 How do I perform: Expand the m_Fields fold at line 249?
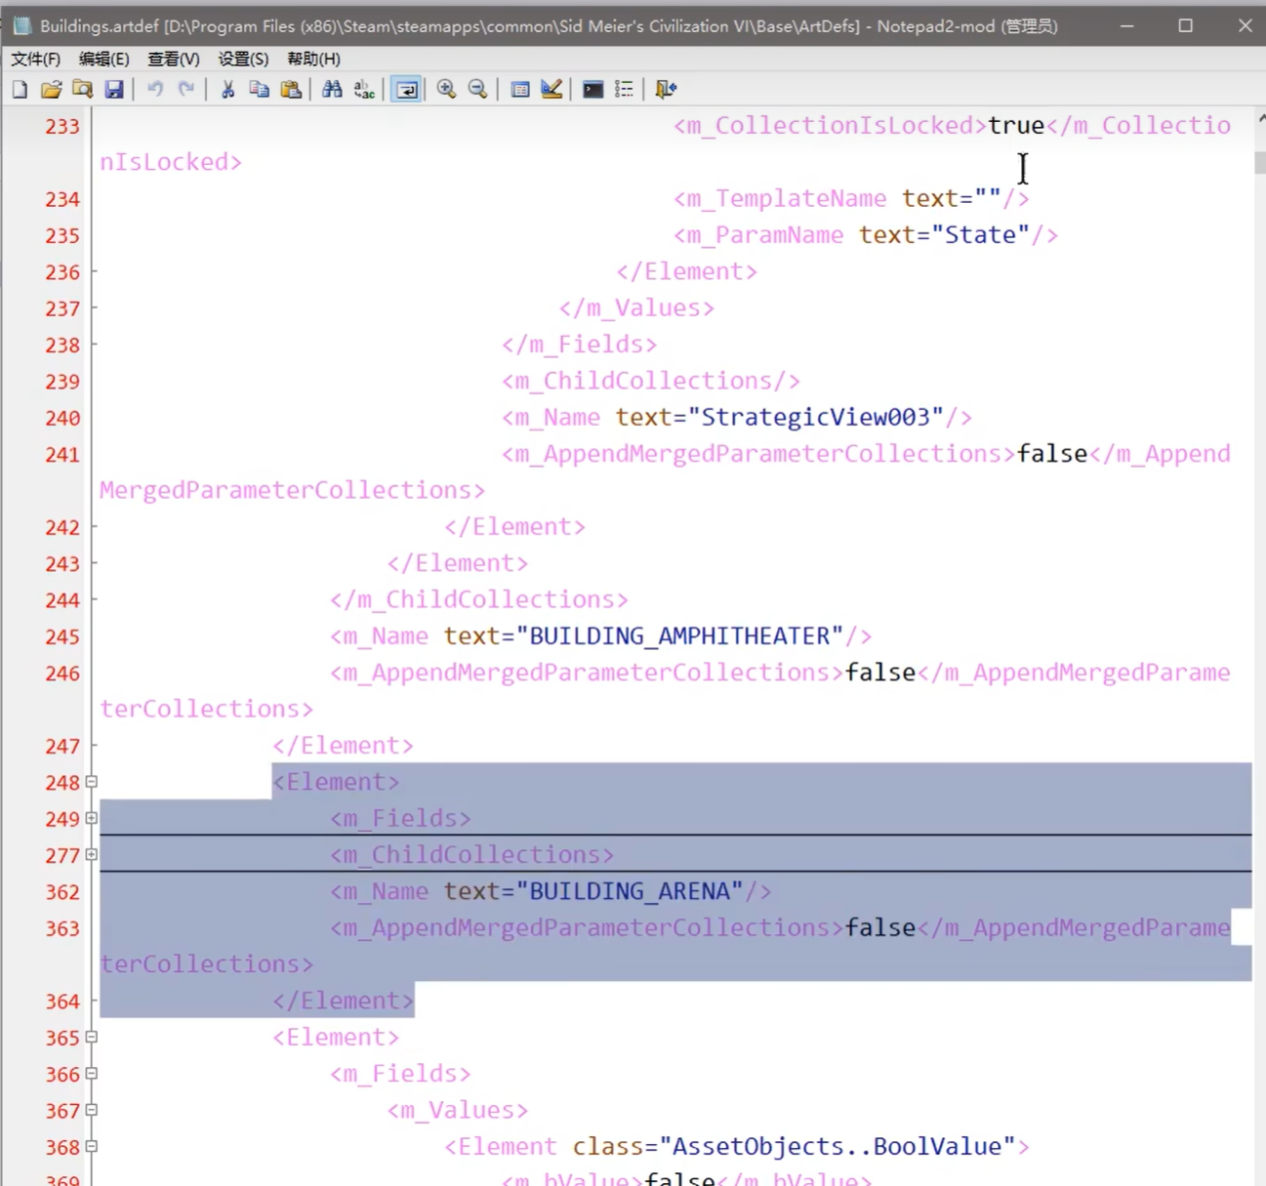point(92,818)
